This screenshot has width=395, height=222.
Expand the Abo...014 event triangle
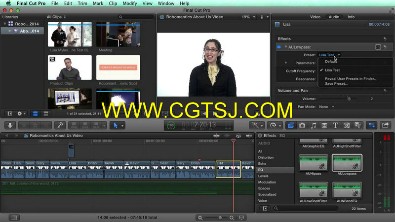[9, 31]
